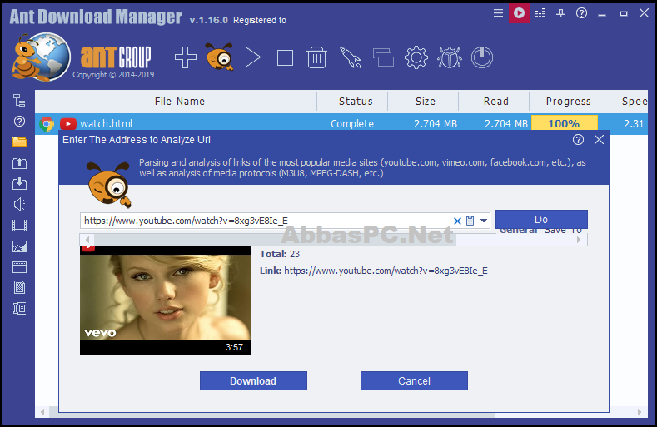Click the Add download plus icon
The width and height of the screenshot is (657, 427).
[x=186, y=57]
